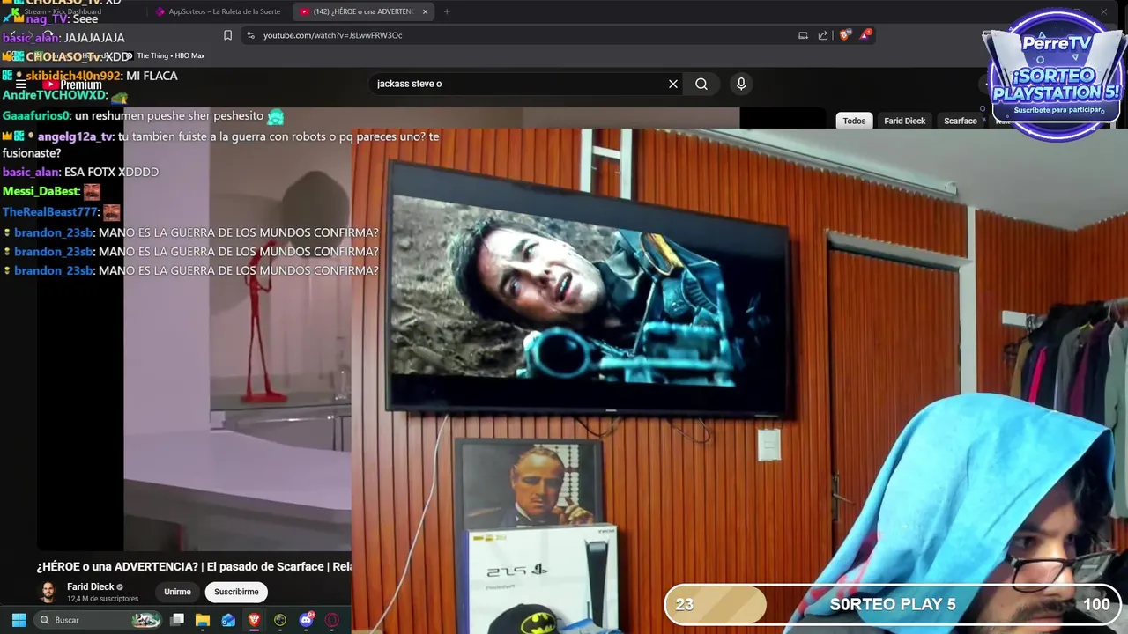Click the share page icon in address bar
This screenshot has height=634, width=1128.
coord(823,35)
